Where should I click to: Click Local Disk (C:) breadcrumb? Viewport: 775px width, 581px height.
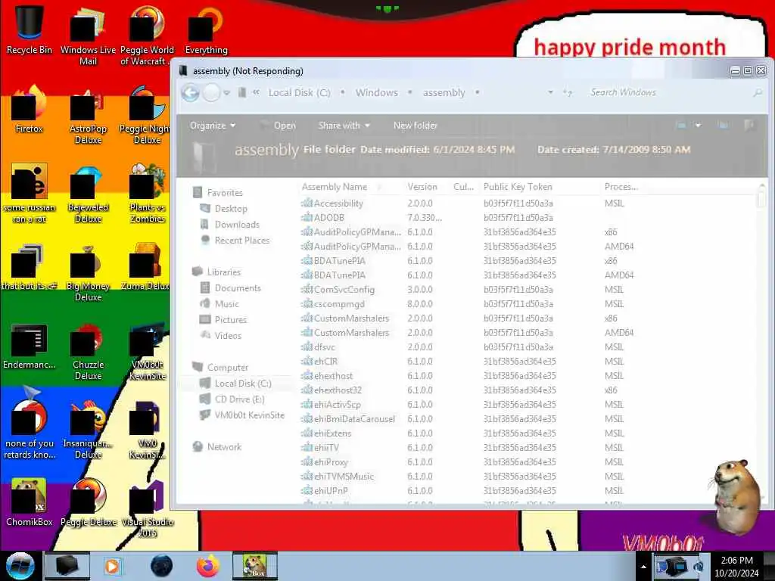299,92
